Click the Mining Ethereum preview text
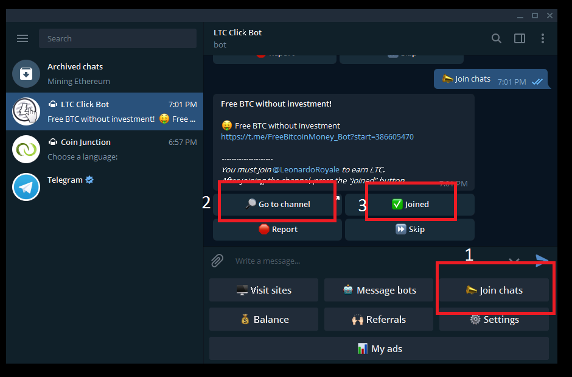Viewport: 572px width, 377px height. 78,82
